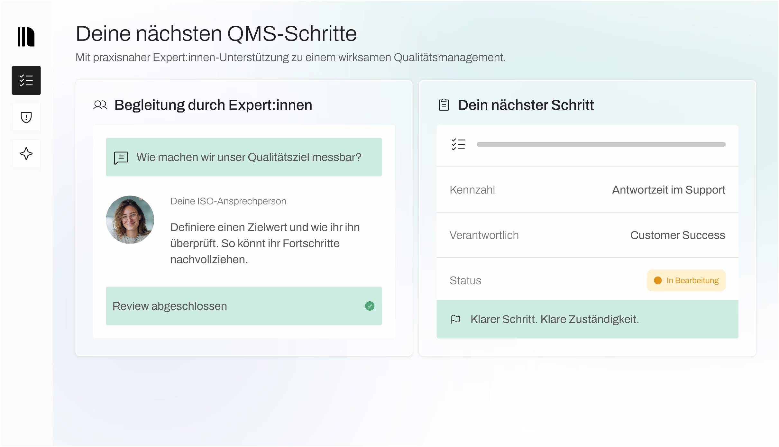Open the app logo in the sidebar

click(26, 37)
